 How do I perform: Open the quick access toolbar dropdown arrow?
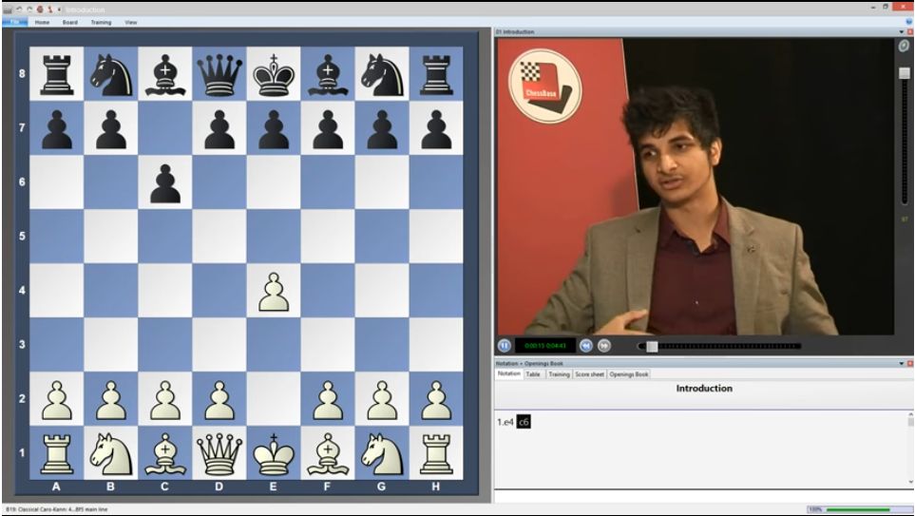click(x=59, y=9)
